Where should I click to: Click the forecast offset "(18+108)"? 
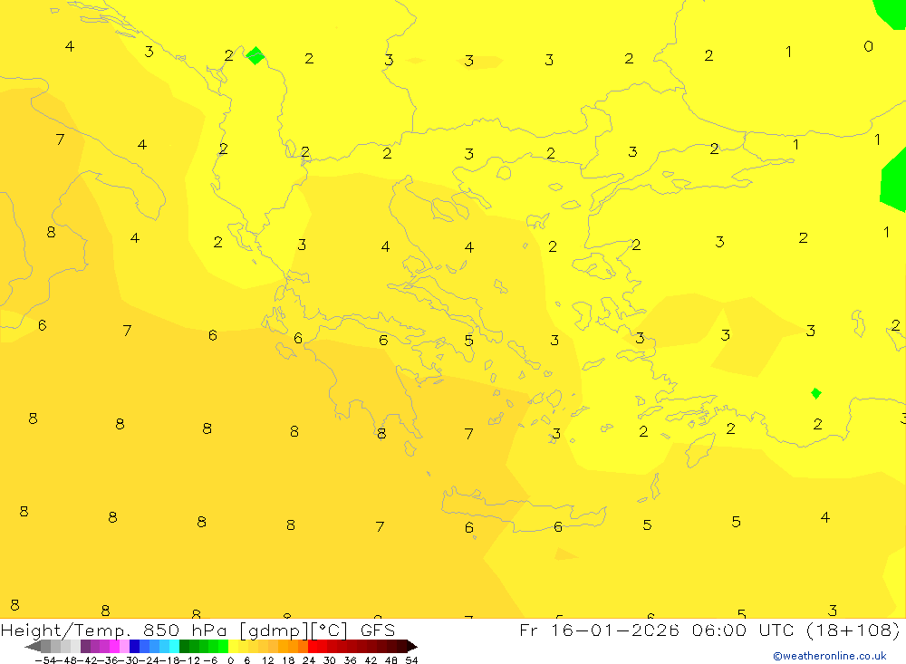853,630
